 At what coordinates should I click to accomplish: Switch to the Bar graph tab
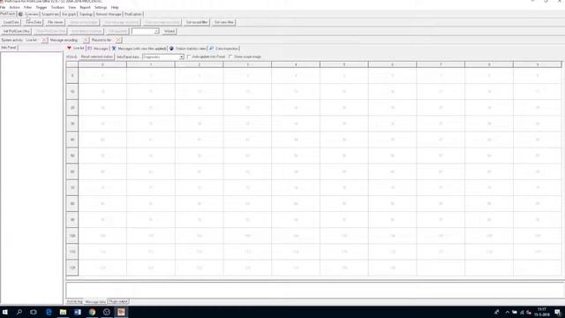point(69,14)
